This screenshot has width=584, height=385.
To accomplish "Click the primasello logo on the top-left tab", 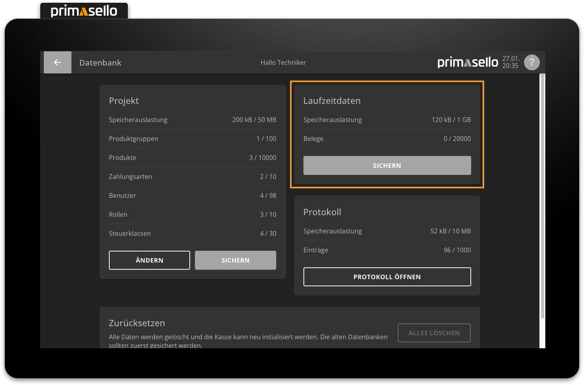I will [84, 11].
